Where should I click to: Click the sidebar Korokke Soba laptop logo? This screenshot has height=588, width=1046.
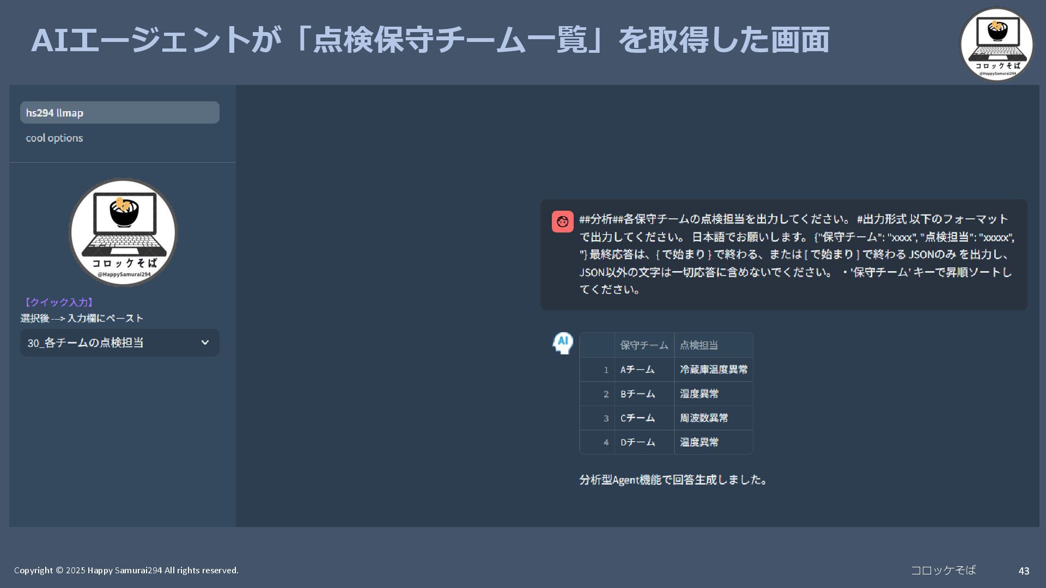coord(123,232)
